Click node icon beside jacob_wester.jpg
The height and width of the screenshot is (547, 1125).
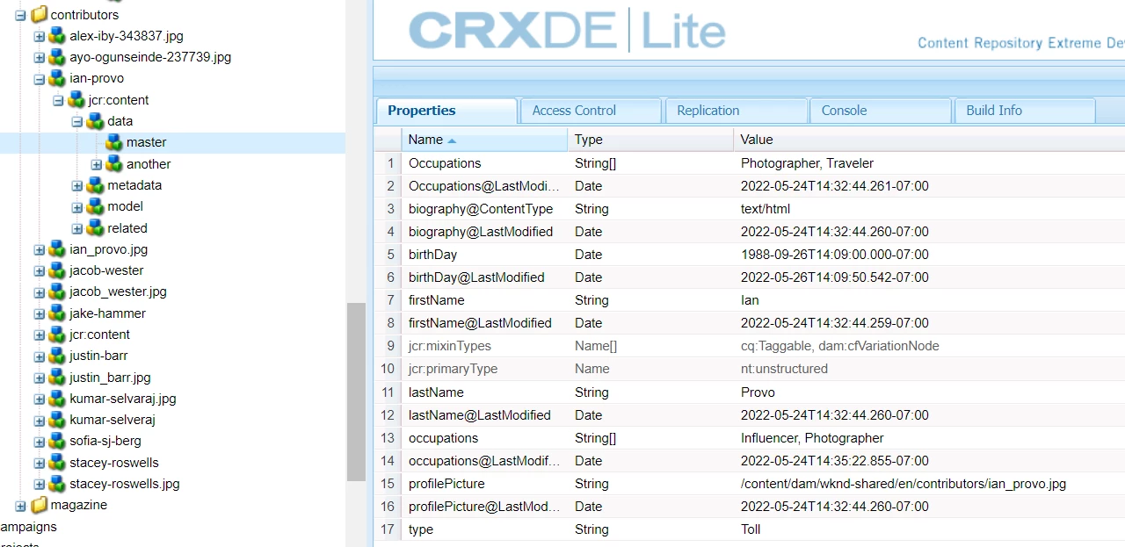(x=57, y=291)
